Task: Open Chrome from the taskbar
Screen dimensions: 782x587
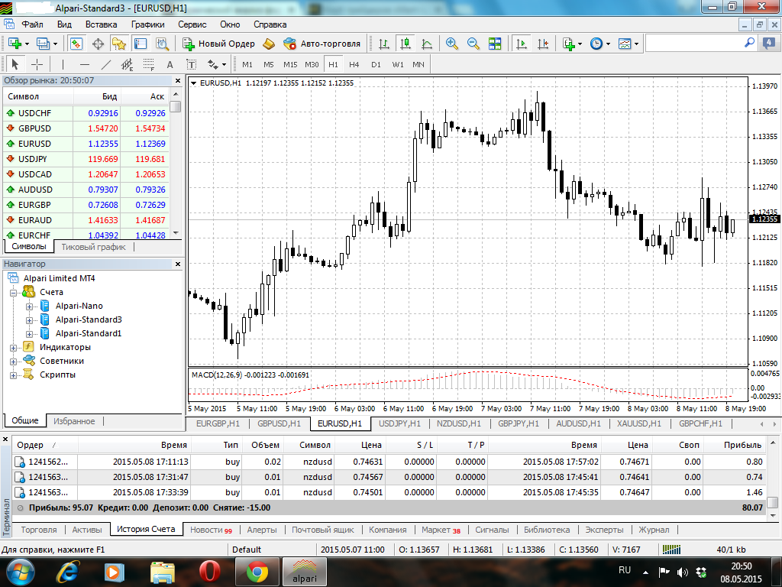Action: pyautogui.click(x=257, y=572)
